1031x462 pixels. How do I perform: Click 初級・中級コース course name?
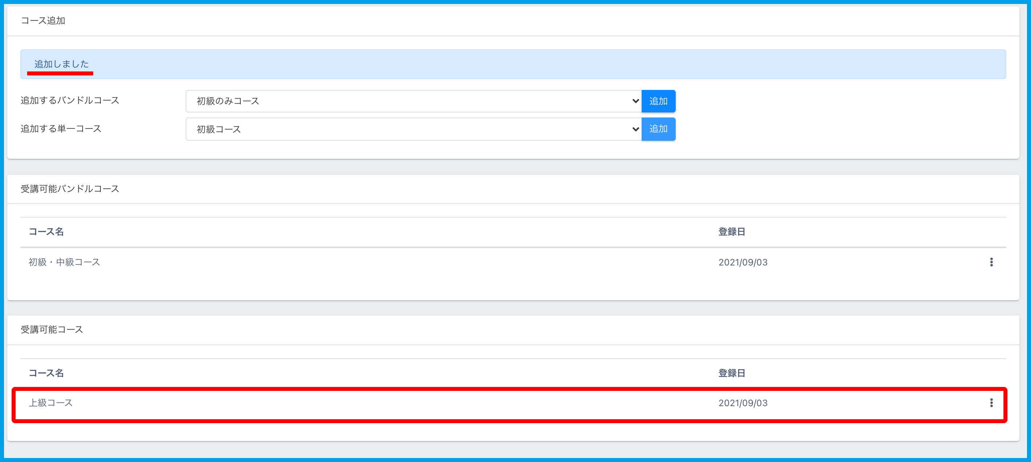[64, 262]
